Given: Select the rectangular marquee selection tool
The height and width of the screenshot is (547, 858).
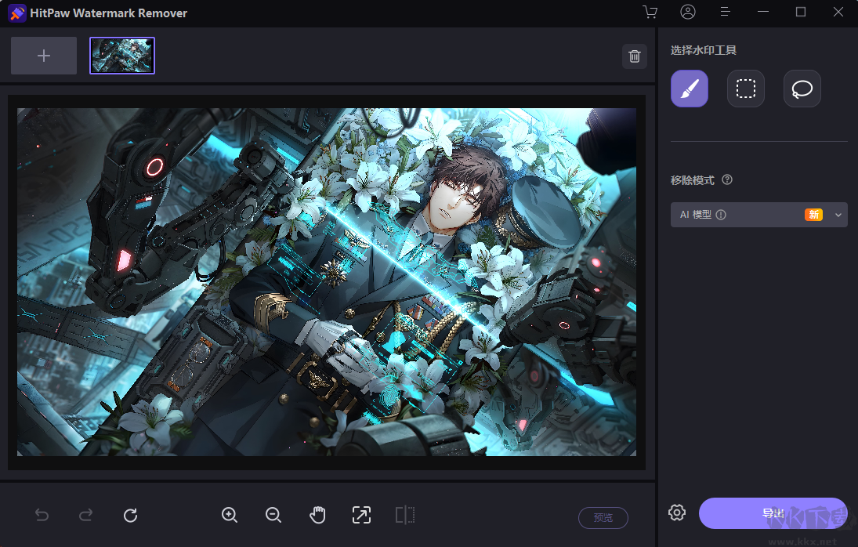Looking at the screenshot, I should (x=746, y=89).
